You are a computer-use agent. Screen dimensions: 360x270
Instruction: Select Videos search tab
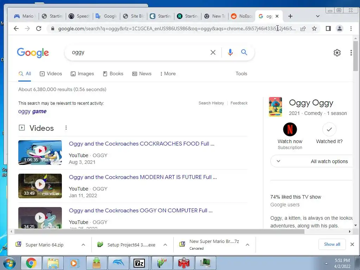pyautogui.click(x=51, y=74)
